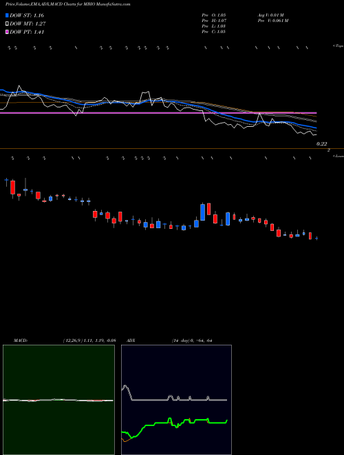The width and height of the screenshot is (344, 455).
Task: Click the white DOW MT legend swatch
Action: click(8, 24)
